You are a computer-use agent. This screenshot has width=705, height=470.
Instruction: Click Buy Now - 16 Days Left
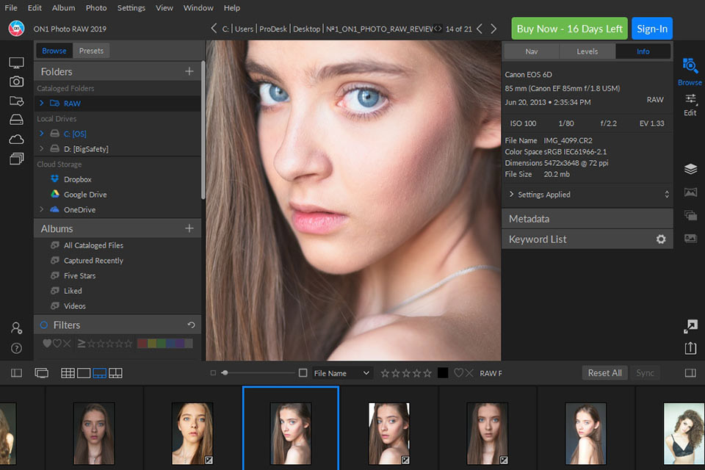coord(569,29)
